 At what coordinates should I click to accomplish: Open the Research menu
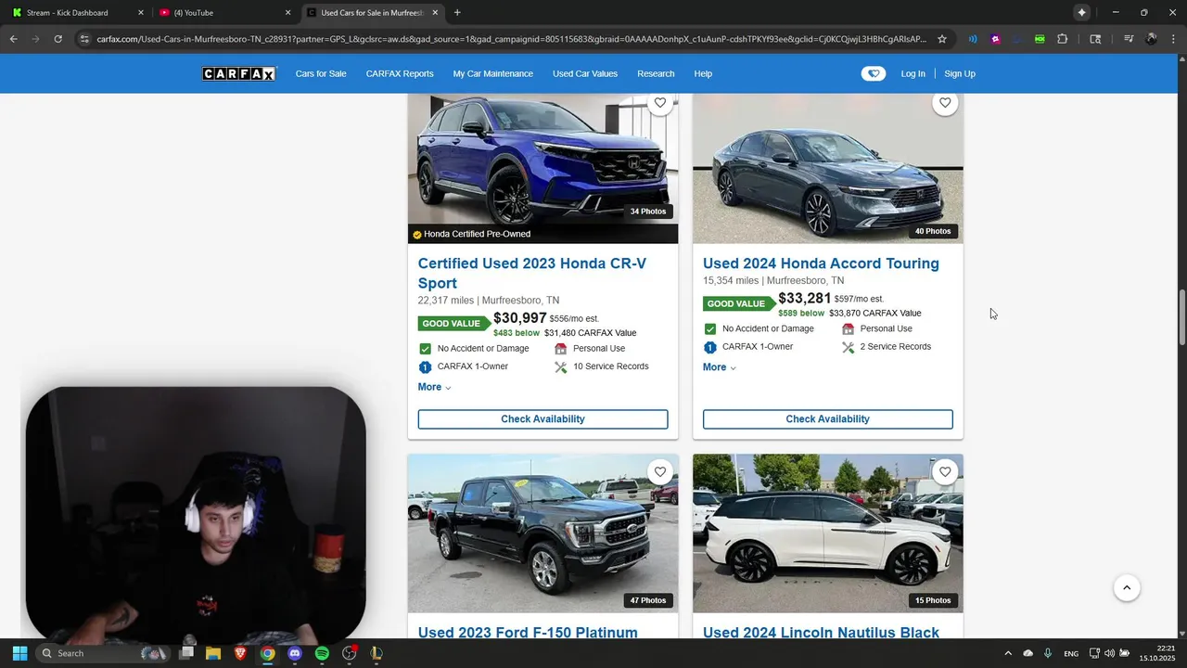[x=656, y=74]
